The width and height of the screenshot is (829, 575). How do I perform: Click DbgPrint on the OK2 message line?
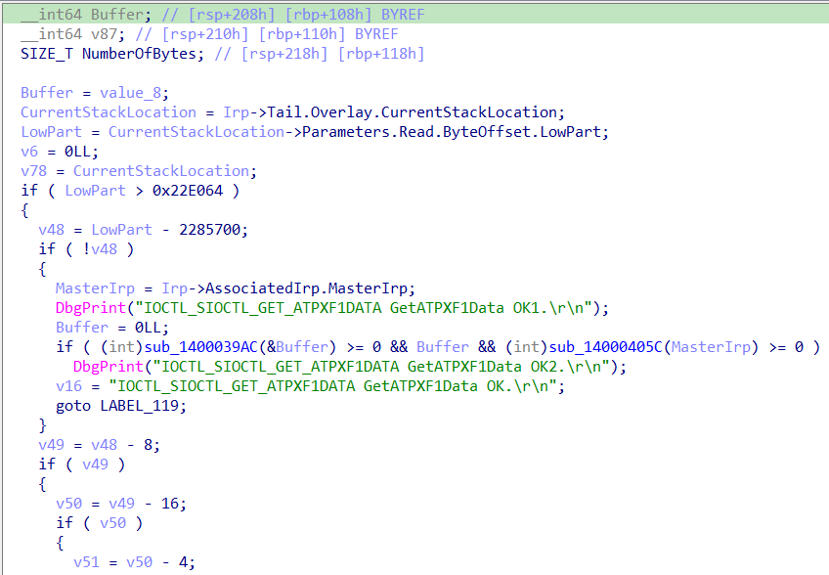103,366
